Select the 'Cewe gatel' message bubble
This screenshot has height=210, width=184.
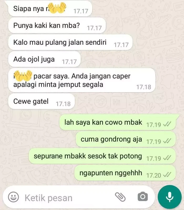[x=41, y=101]
